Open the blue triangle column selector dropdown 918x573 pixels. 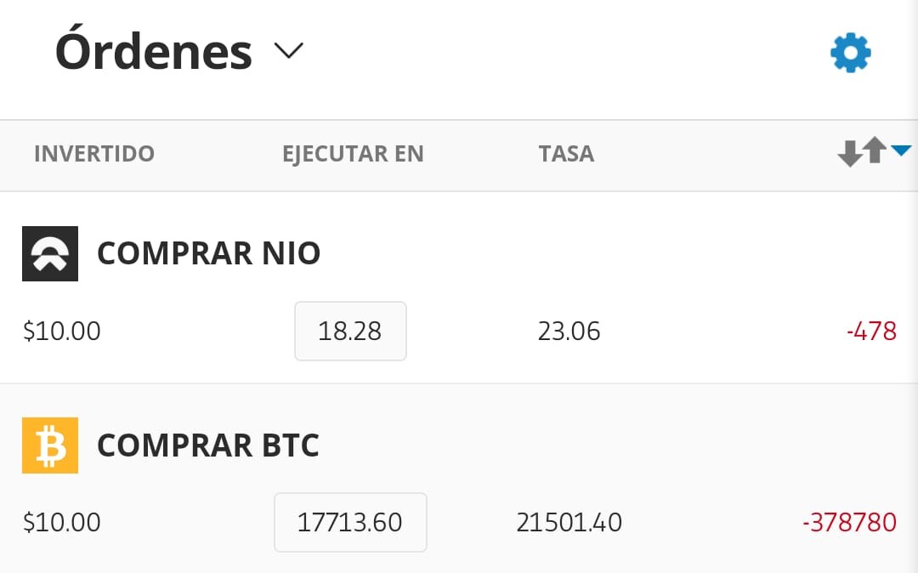(x=901, y=151)
